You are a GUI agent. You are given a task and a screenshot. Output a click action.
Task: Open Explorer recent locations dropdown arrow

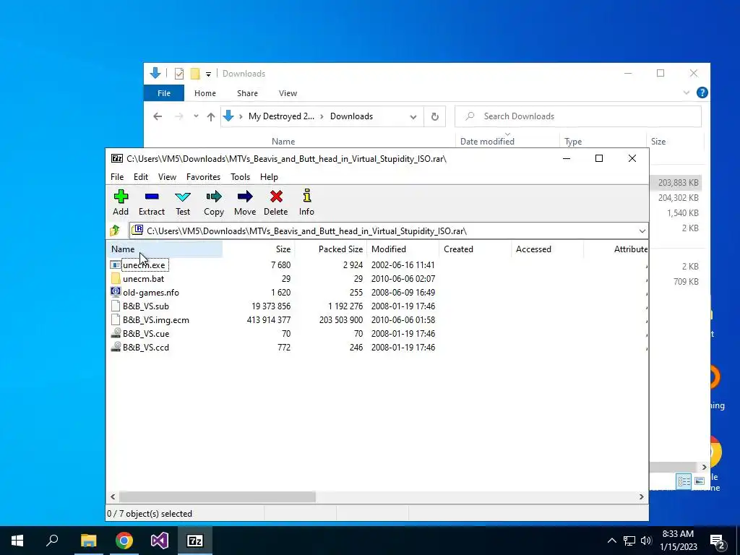(x=196, y=116)
